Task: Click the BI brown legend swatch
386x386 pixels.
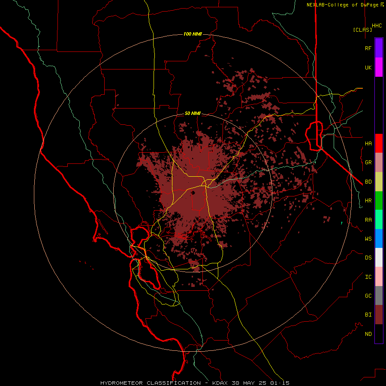Action: tap(379, 315)
